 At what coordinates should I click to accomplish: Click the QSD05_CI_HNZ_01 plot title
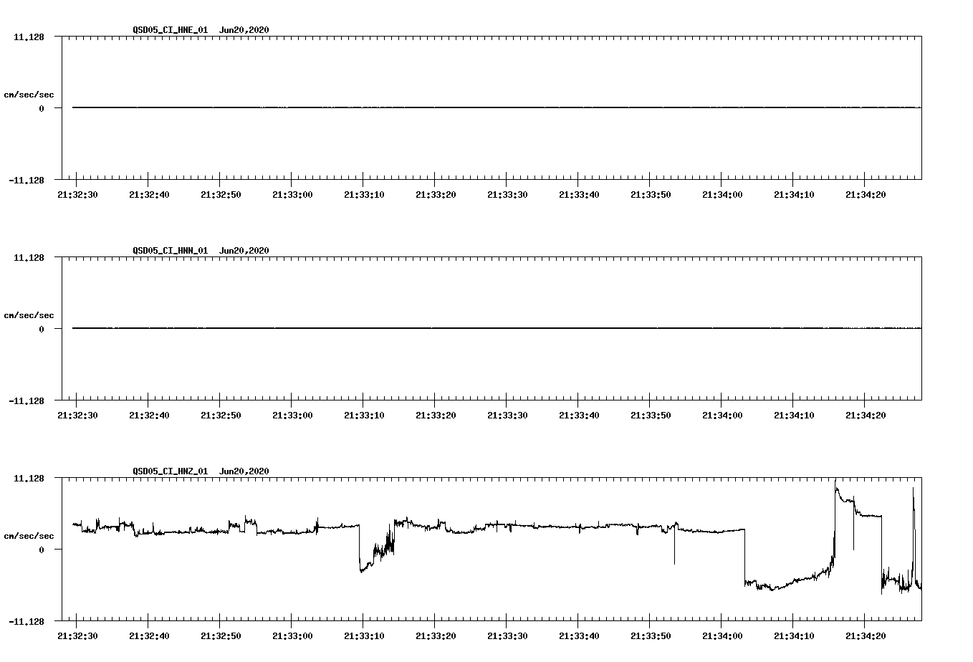click(x=201, y=471)
